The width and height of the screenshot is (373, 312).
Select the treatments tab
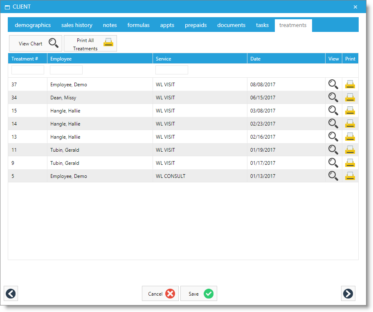[293, 25]
